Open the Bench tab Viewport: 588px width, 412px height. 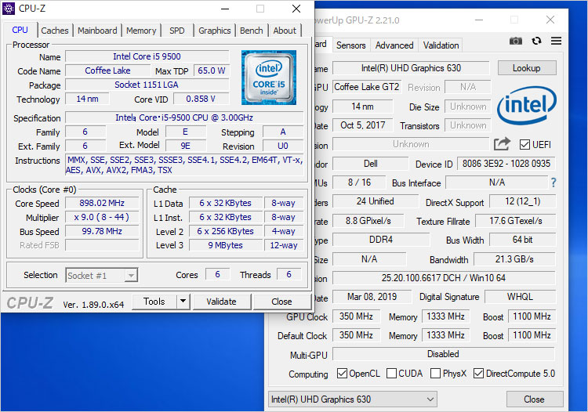pos(251,31)
